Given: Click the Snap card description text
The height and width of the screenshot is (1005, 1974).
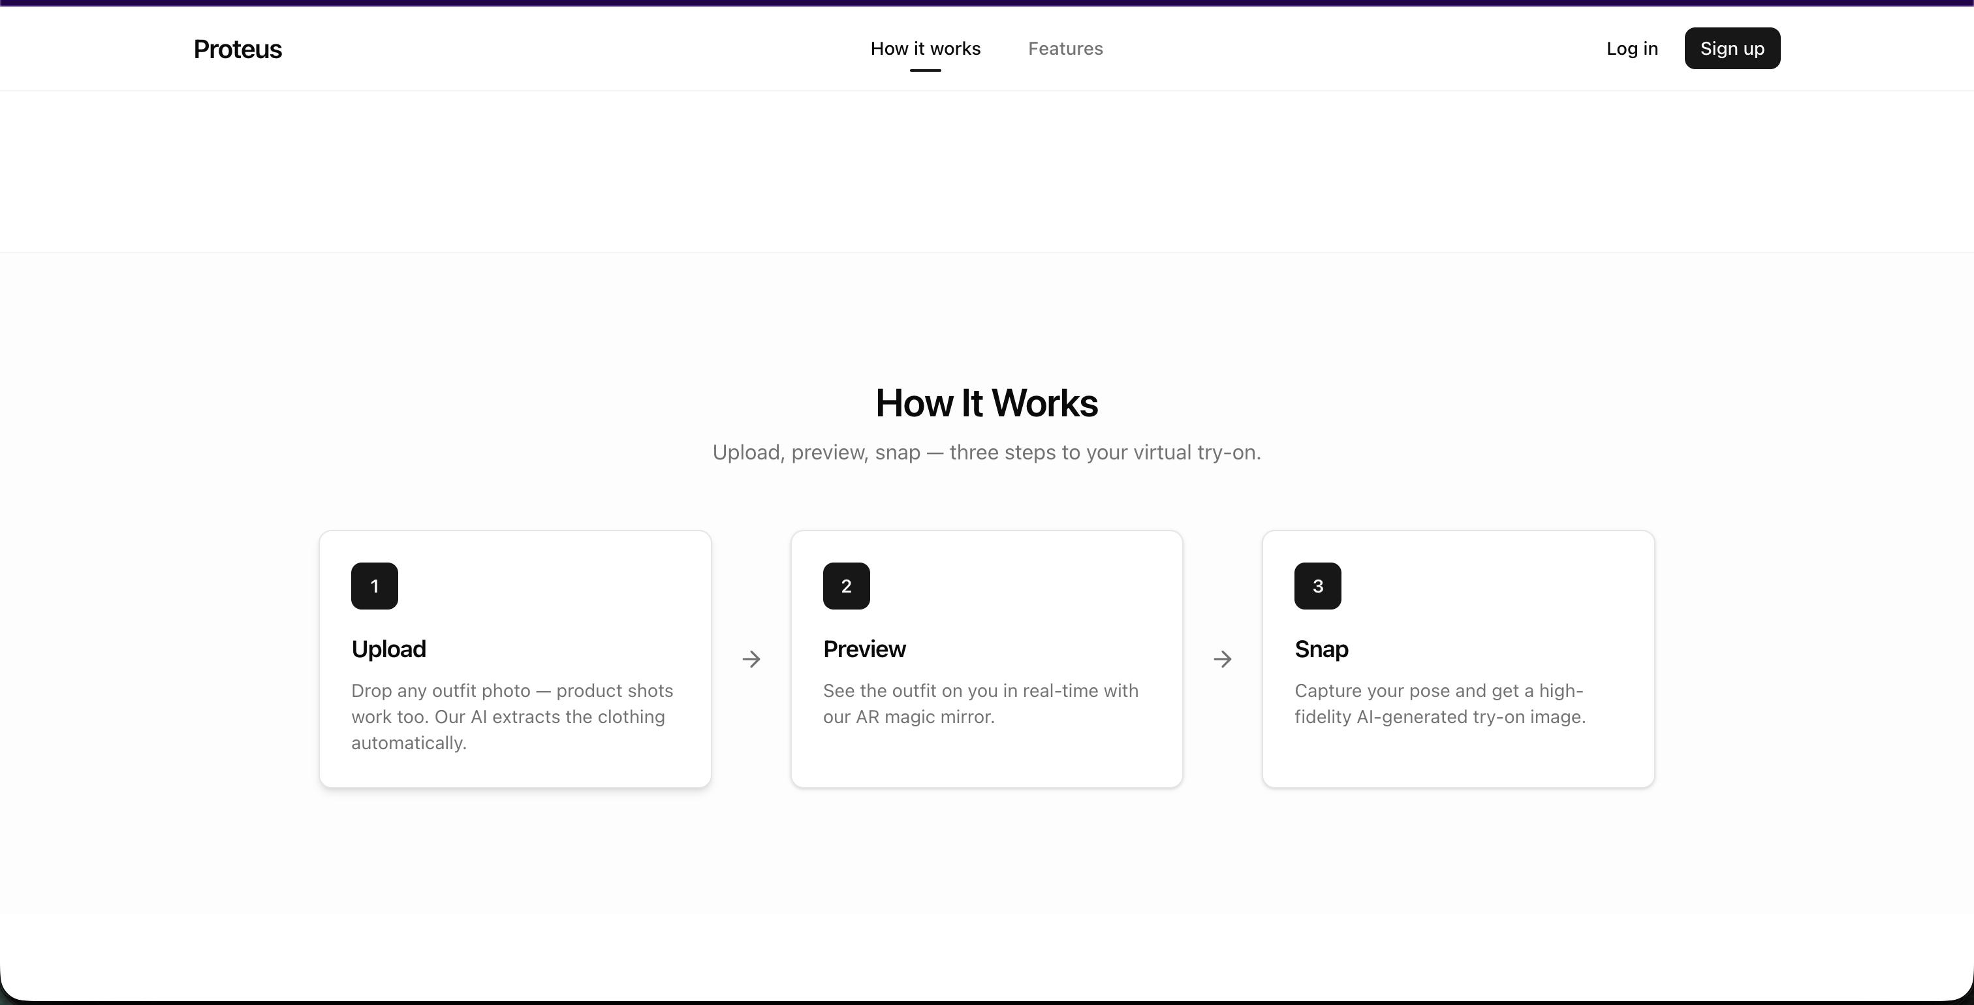Looking at the screenshot, I should (x=1439, y=703).
